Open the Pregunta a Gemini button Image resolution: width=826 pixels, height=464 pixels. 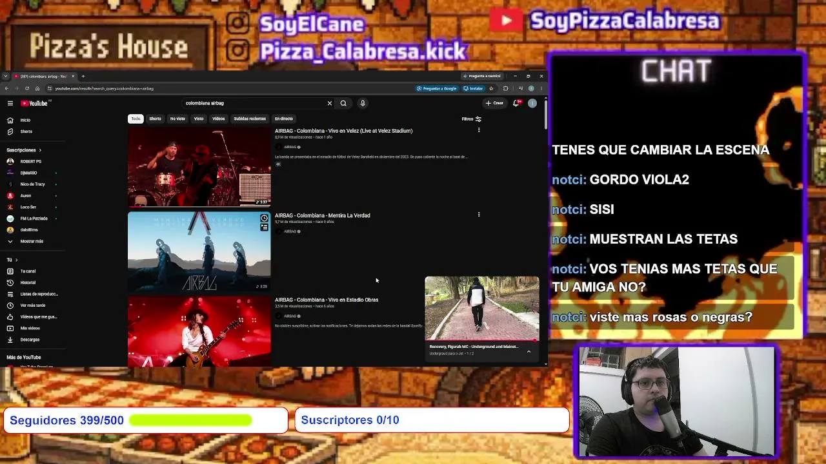[482, 76]
